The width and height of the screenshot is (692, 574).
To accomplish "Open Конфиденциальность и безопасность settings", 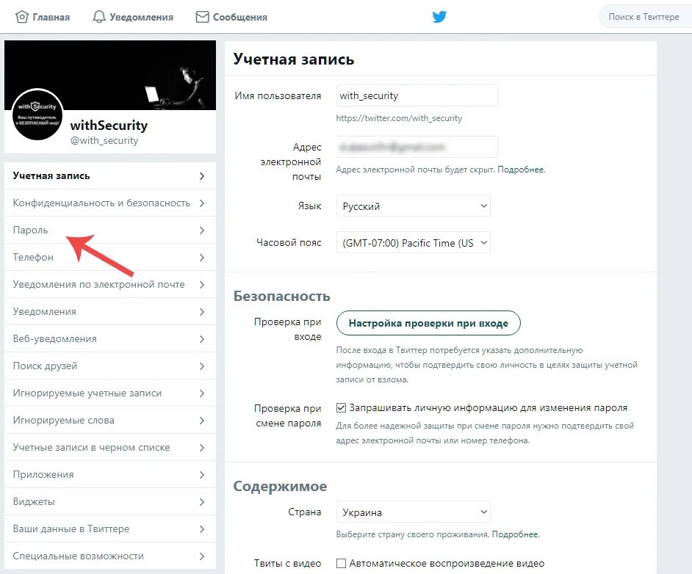I will [x=110, y=203].
